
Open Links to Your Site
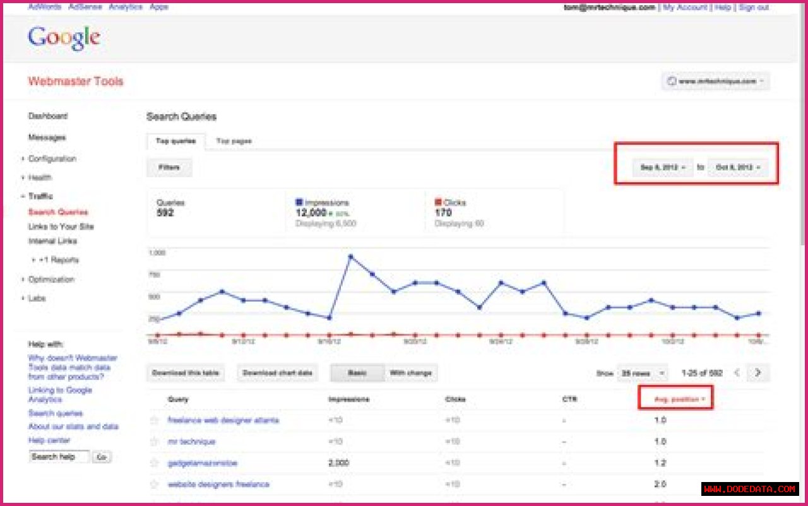[61, 227]
